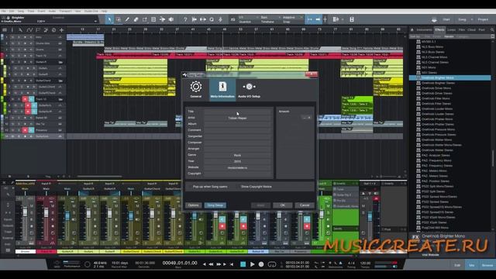Click the Cancel button in dialog
Screen dimensions: 496x279
click(x=305, y=205)
